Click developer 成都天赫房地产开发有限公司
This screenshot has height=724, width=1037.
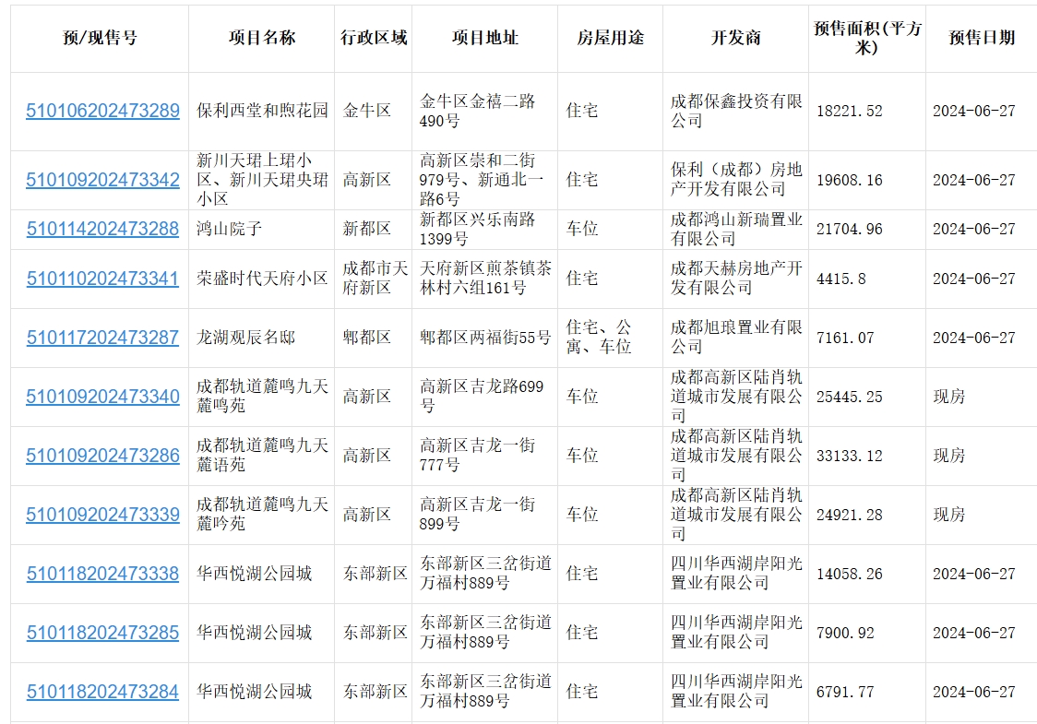[x=736, y=279]
